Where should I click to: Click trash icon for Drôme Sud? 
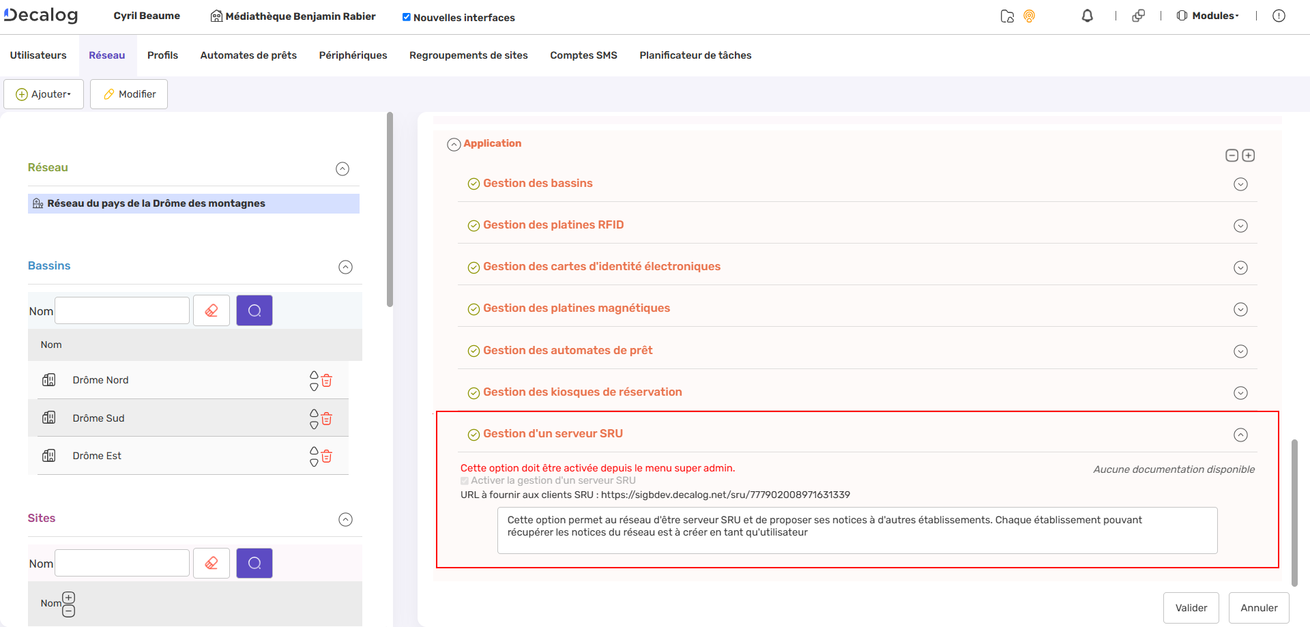coord(327,419)
